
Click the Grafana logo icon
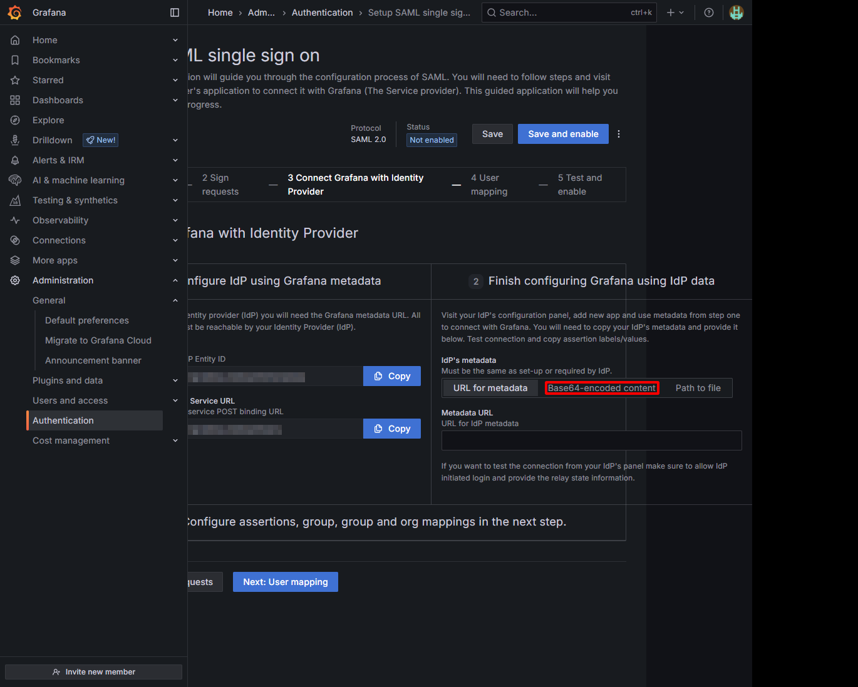(15, 13)
